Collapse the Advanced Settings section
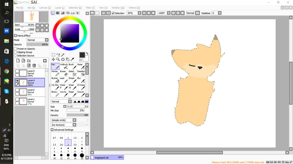This screenshot has height=164, width=293. pos(52,130)
